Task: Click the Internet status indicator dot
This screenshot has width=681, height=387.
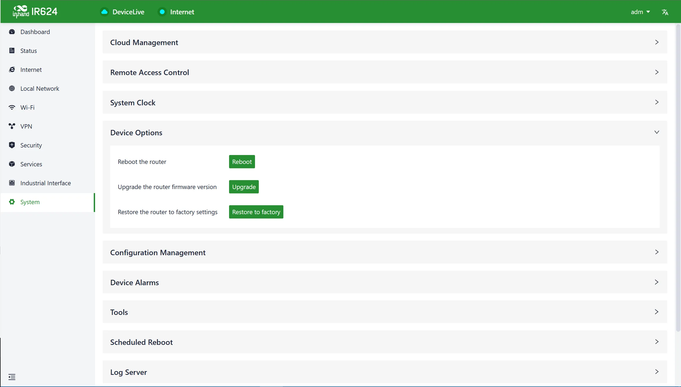Action: tap(162, 12)
